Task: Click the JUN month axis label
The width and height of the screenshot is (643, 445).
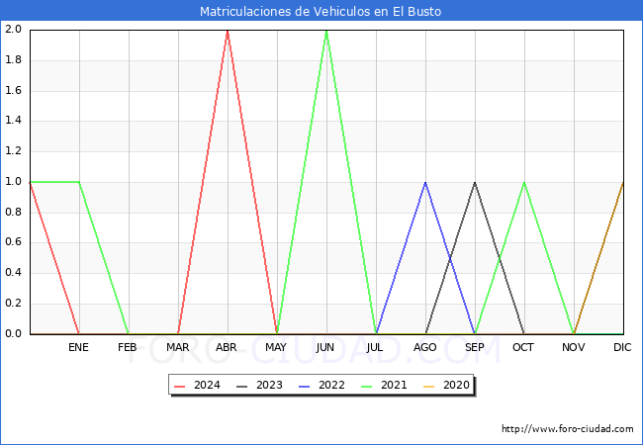Action: [325, 347]
